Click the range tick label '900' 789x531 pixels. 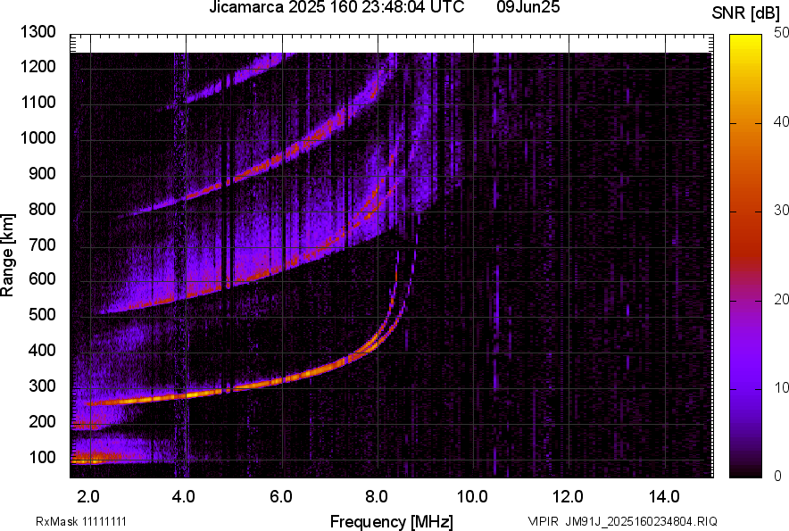pyautogui.click(x=42, y=173)
